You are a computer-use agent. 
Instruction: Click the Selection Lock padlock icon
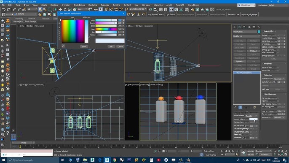click(x=159, y=151)
